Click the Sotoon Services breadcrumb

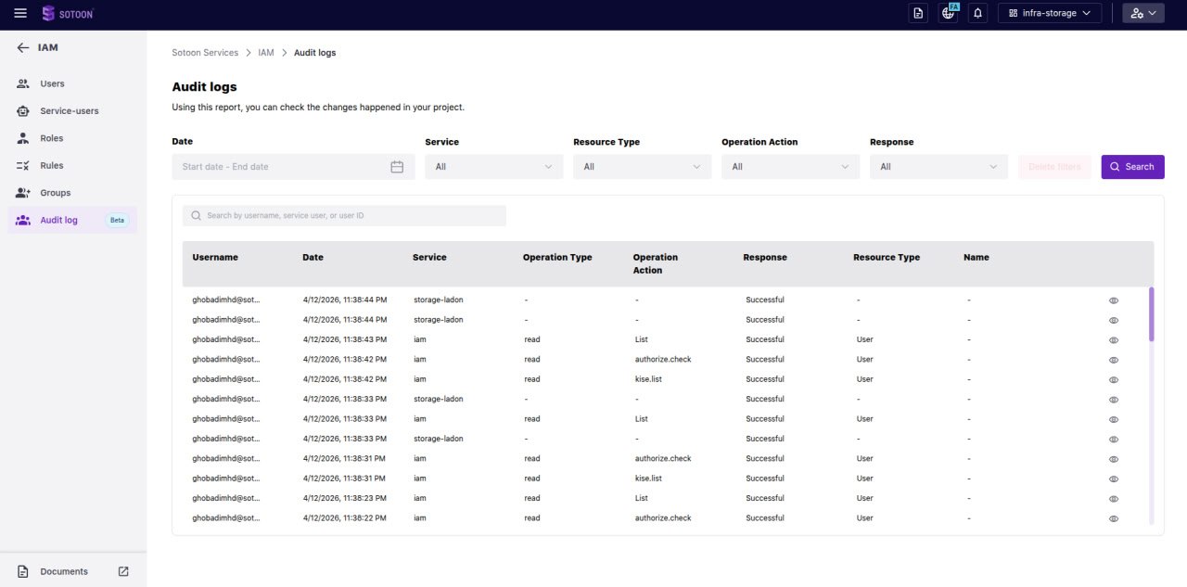click(x=205, y=53)
